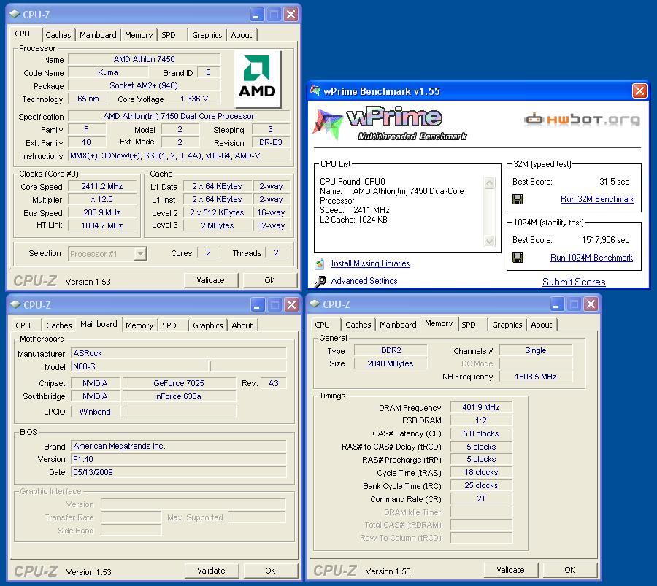Close the wPrime Benchmark window
This screenshot has height=586, width=657.
tap(639, 90)
